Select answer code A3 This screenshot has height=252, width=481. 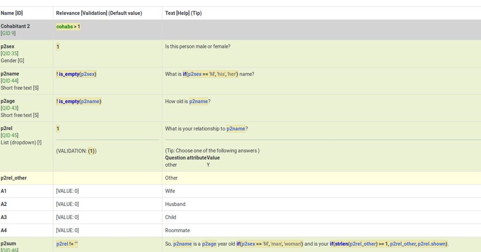click(x=4, y=217)
